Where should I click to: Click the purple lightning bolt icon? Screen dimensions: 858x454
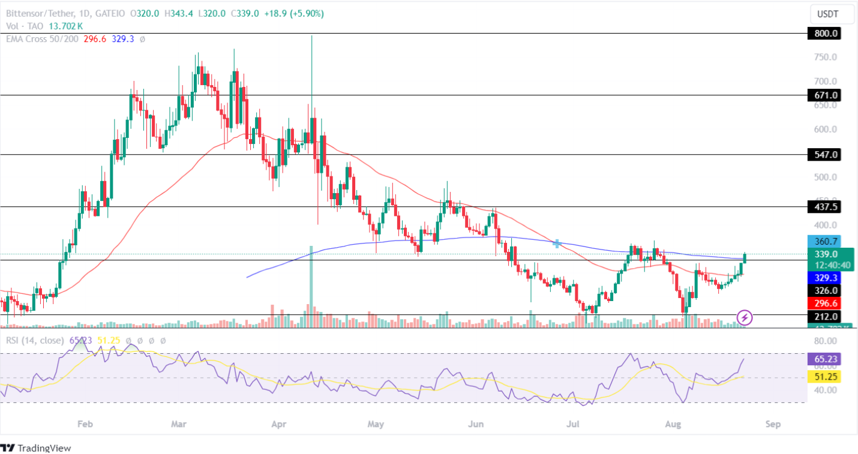pyautogui.click(x=745, y=317)
